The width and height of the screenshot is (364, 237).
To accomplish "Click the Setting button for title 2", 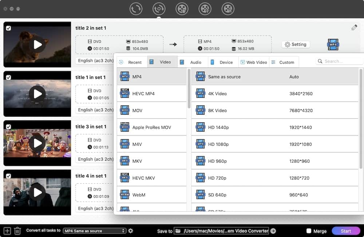I will [295, 44].
